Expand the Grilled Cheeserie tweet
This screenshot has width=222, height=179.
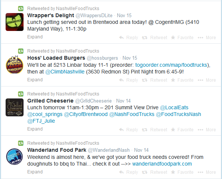point(35,129)
